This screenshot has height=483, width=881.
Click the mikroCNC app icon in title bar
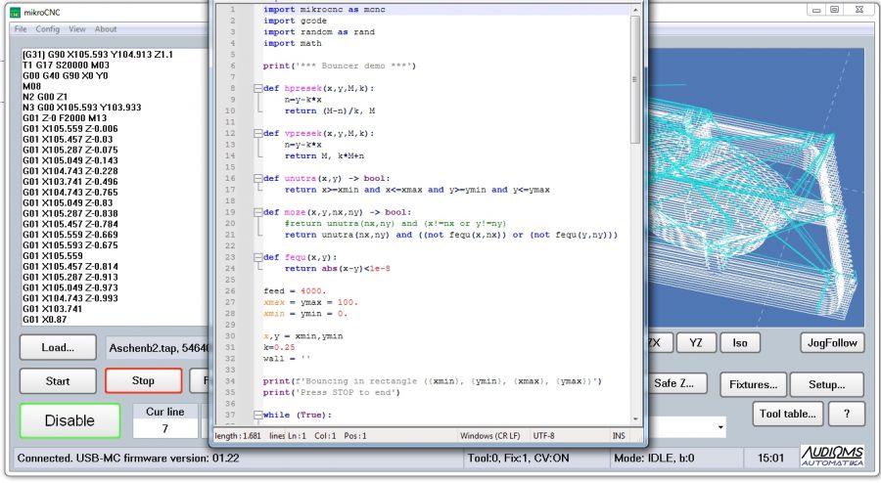click(x=16, y=11)
